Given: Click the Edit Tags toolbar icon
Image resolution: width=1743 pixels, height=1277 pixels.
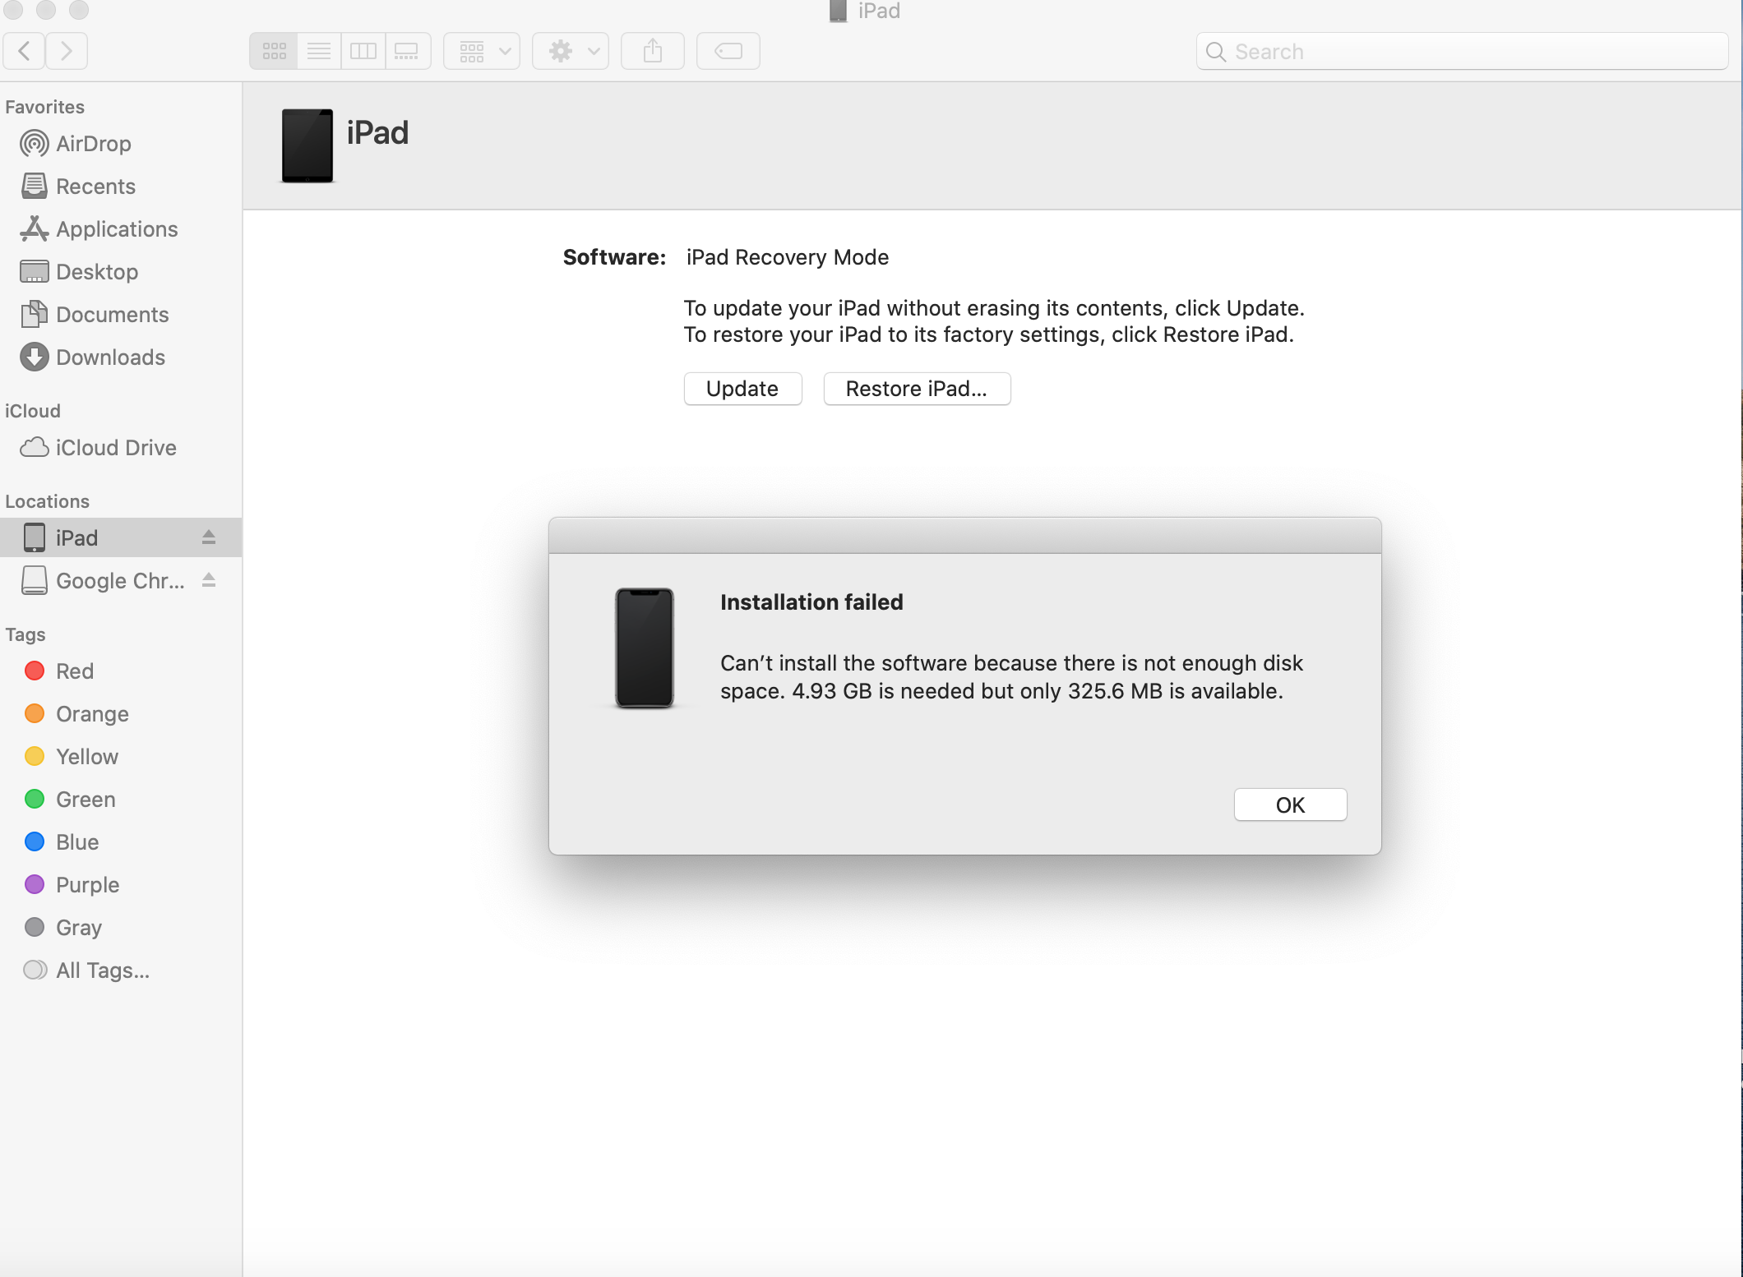Looking at the screenshot, I should (727, 50).
